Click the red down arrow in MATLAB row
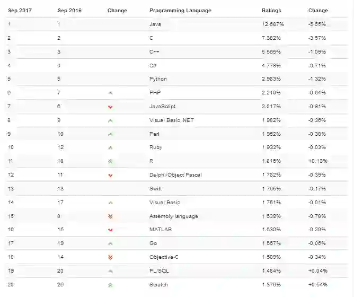 pos(110,230)
